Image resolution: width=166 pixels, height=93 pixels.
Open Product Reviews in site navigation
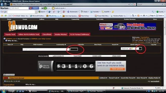point(130,19)
